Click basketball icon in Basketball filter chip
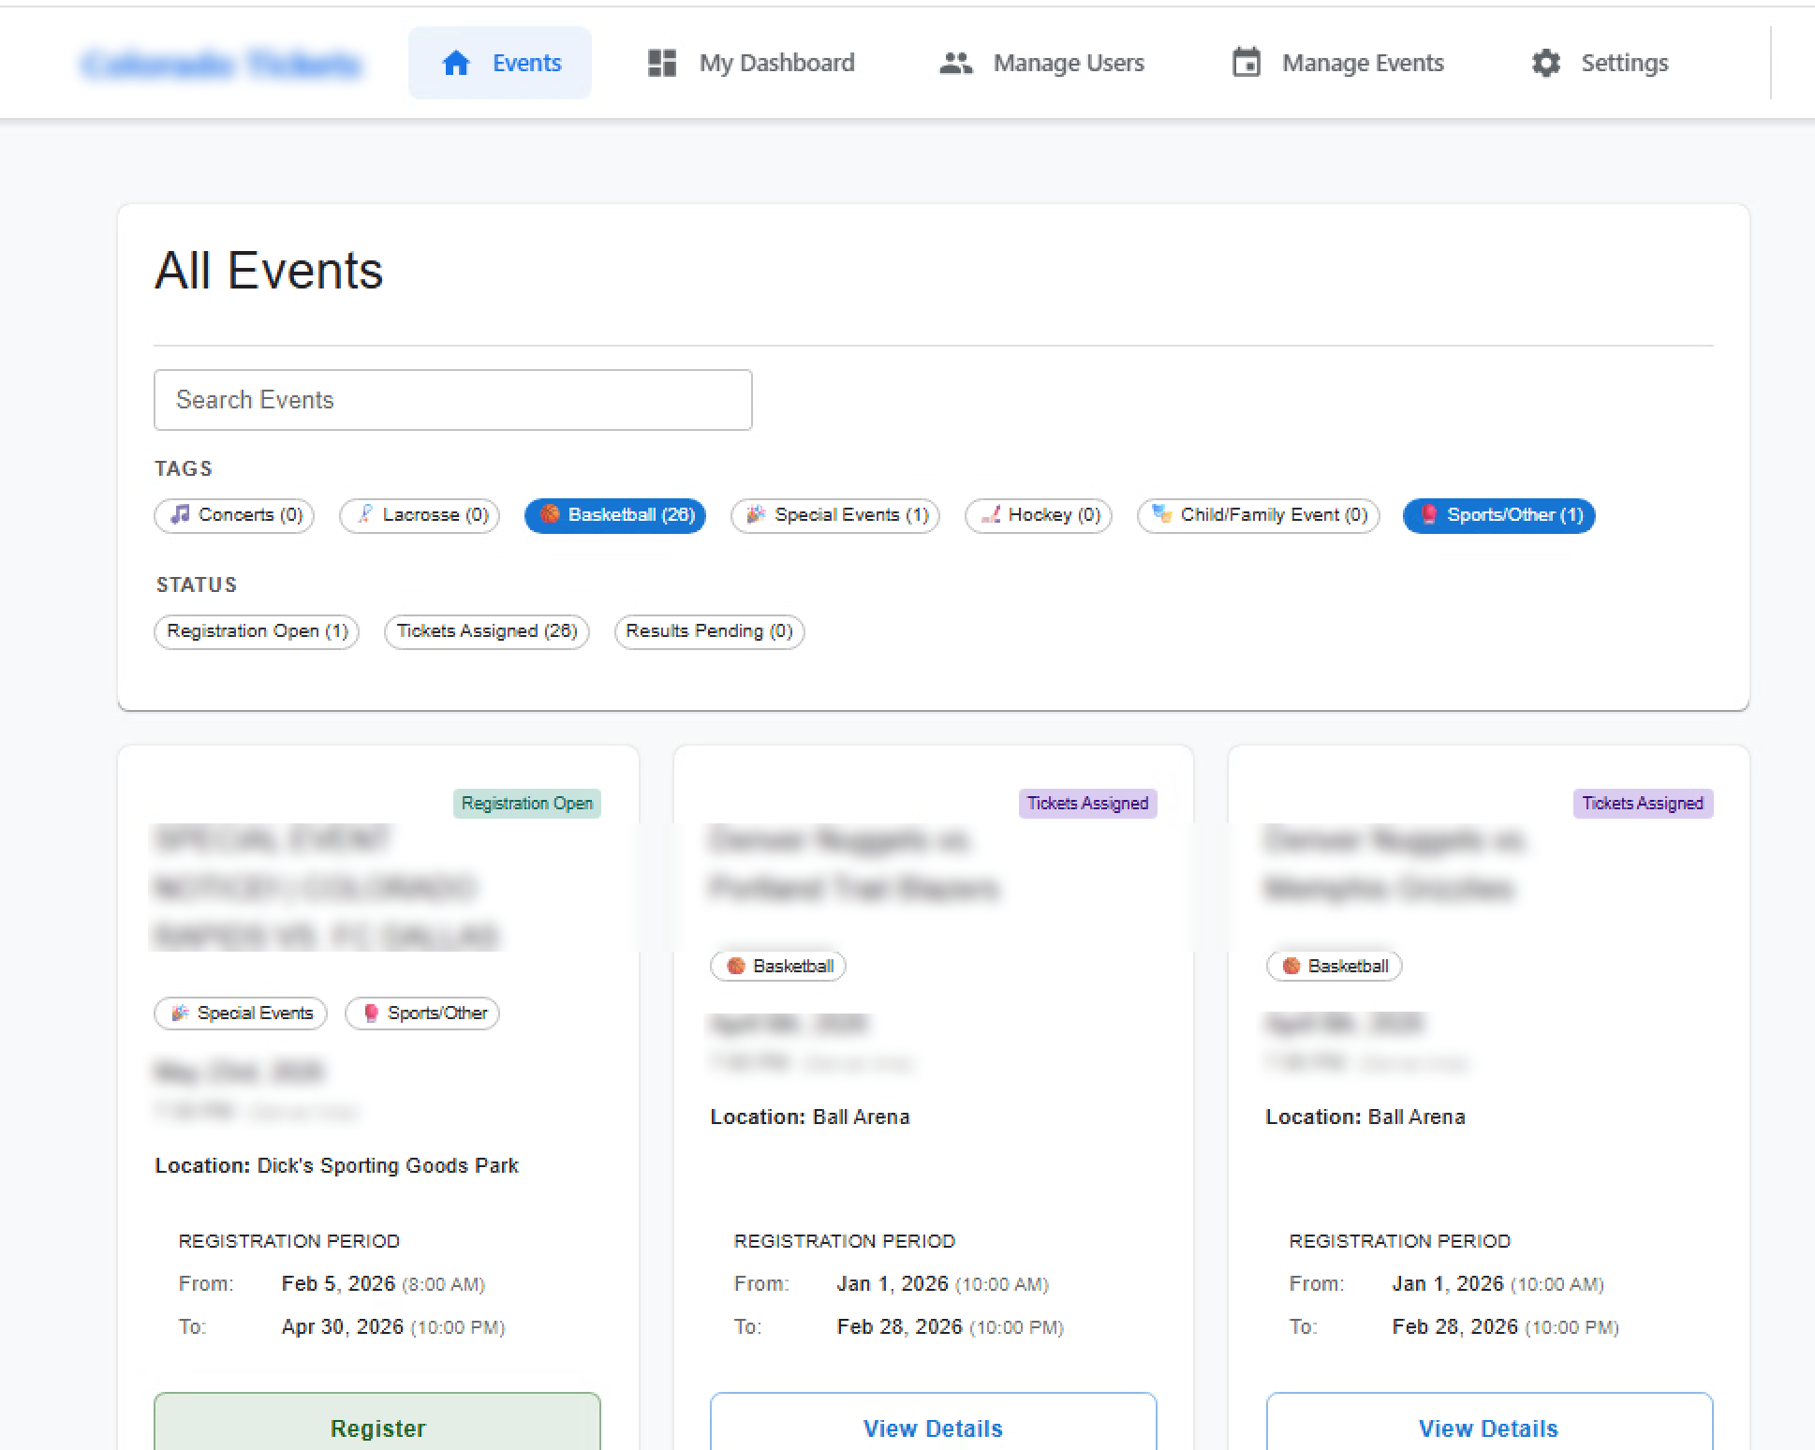 (550, 514)
